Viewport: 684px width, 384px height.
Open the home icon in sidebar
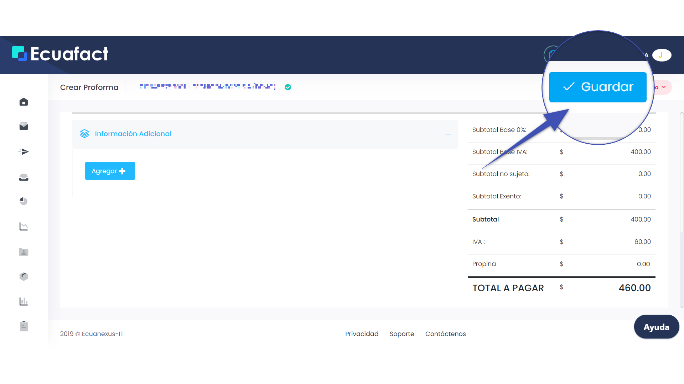pyautogui.click(x=24, y=102)
